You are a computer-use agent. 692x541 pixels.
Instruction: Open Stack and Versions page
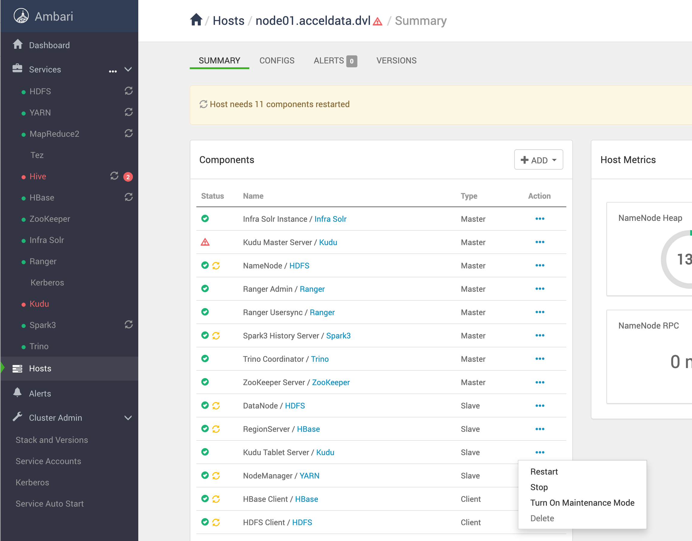(52, 440)
